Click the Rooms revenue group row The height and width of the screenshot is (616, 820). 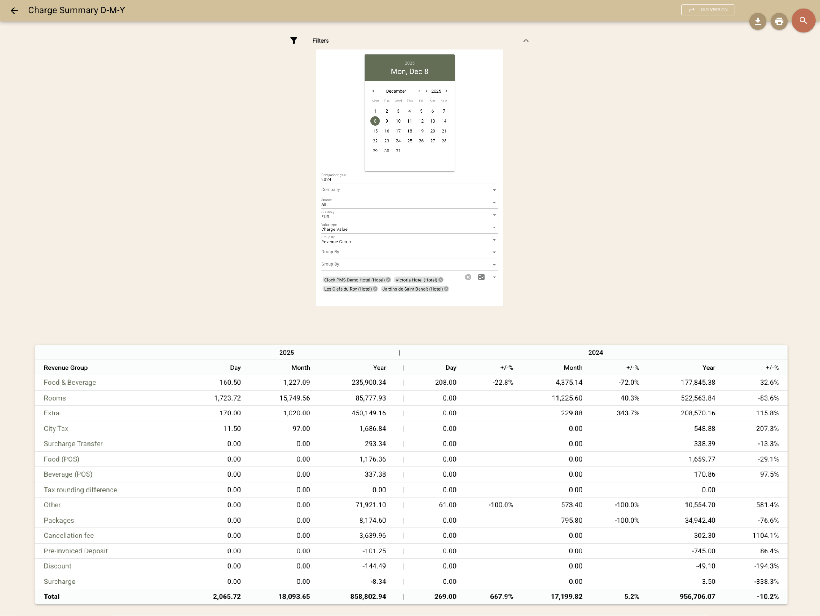[54, 398]
